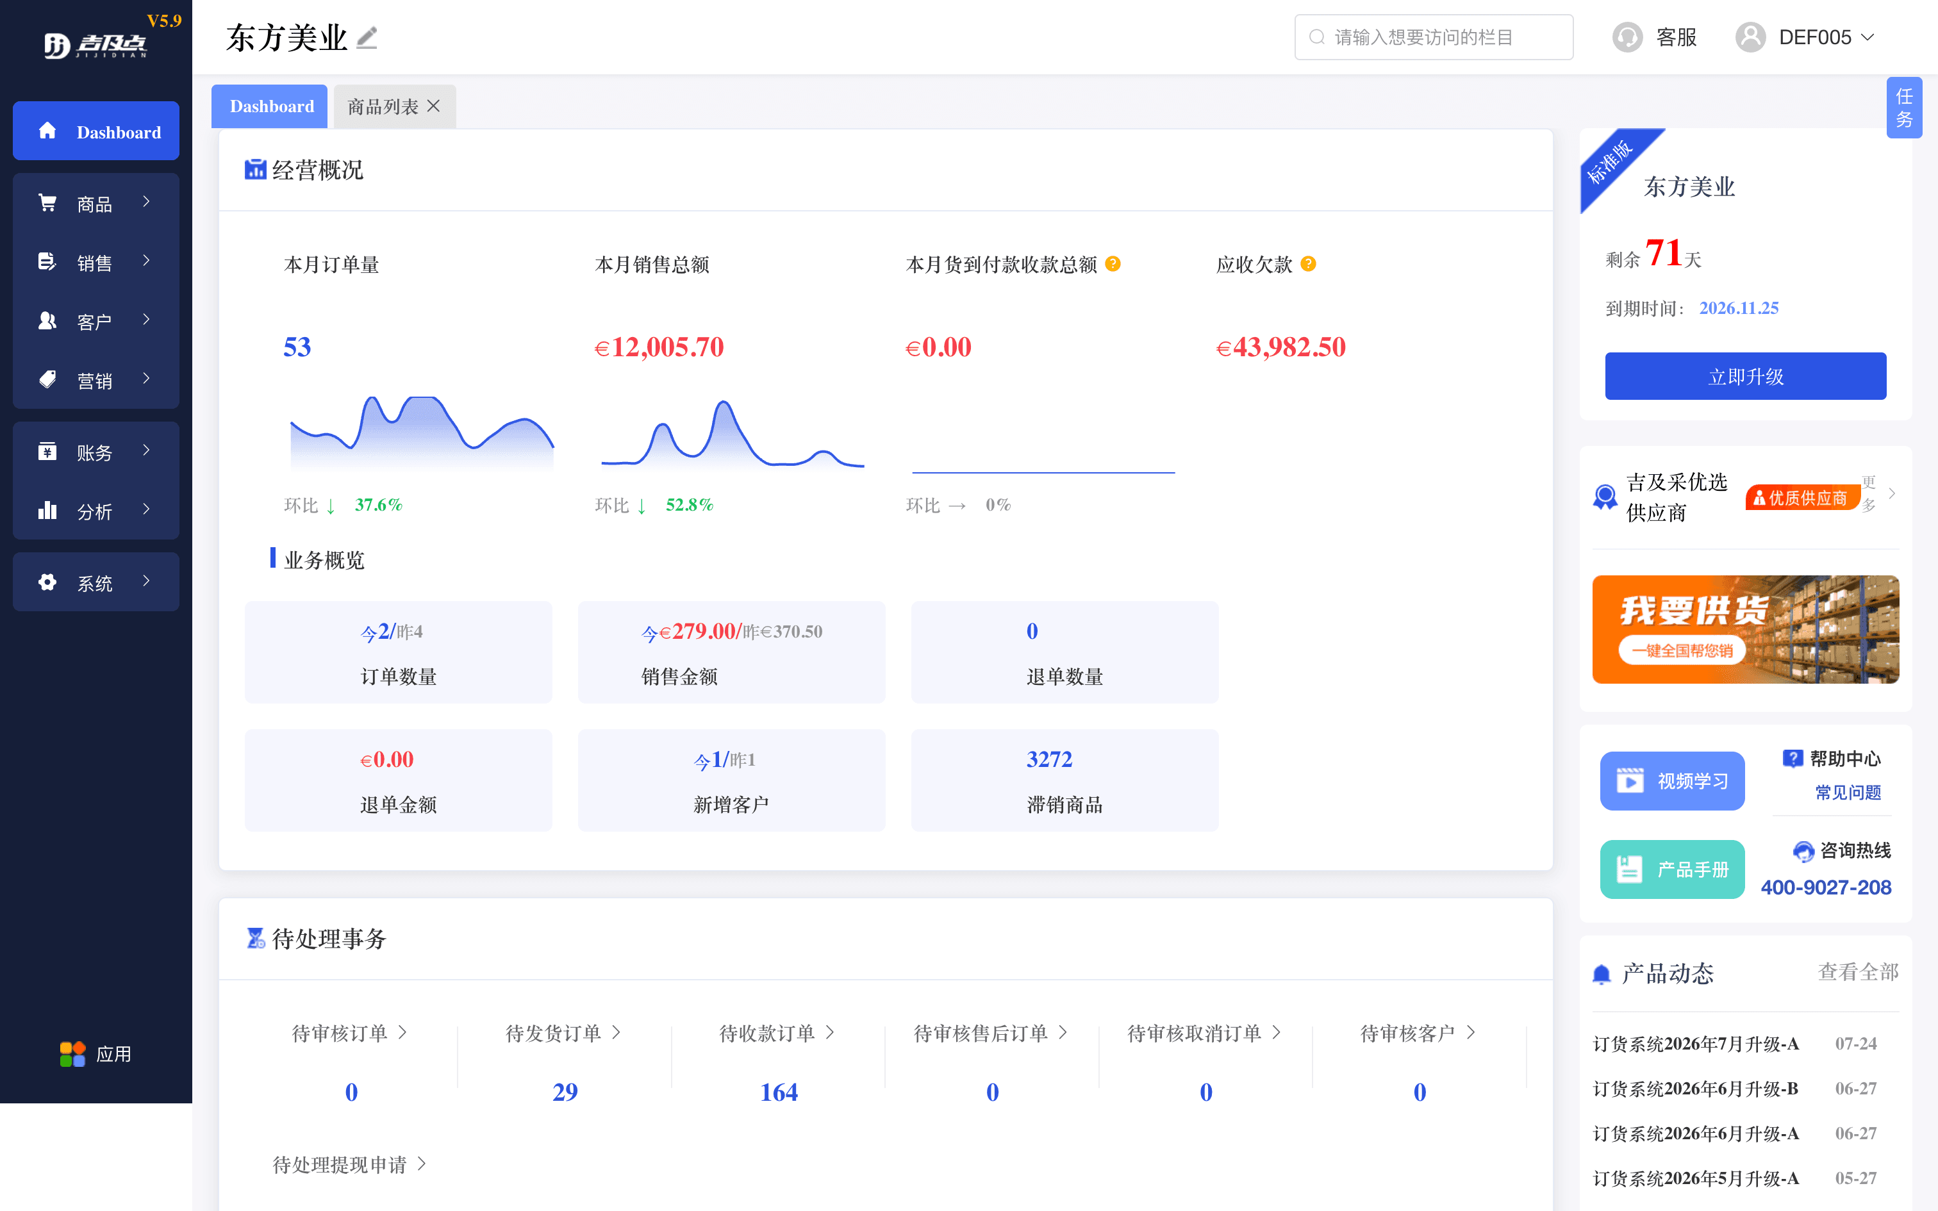The width and height of the screenshot is (1938, 1211).
Task: Click the 2026.11.25 expiry date
Action: (x=1739, y=308)
